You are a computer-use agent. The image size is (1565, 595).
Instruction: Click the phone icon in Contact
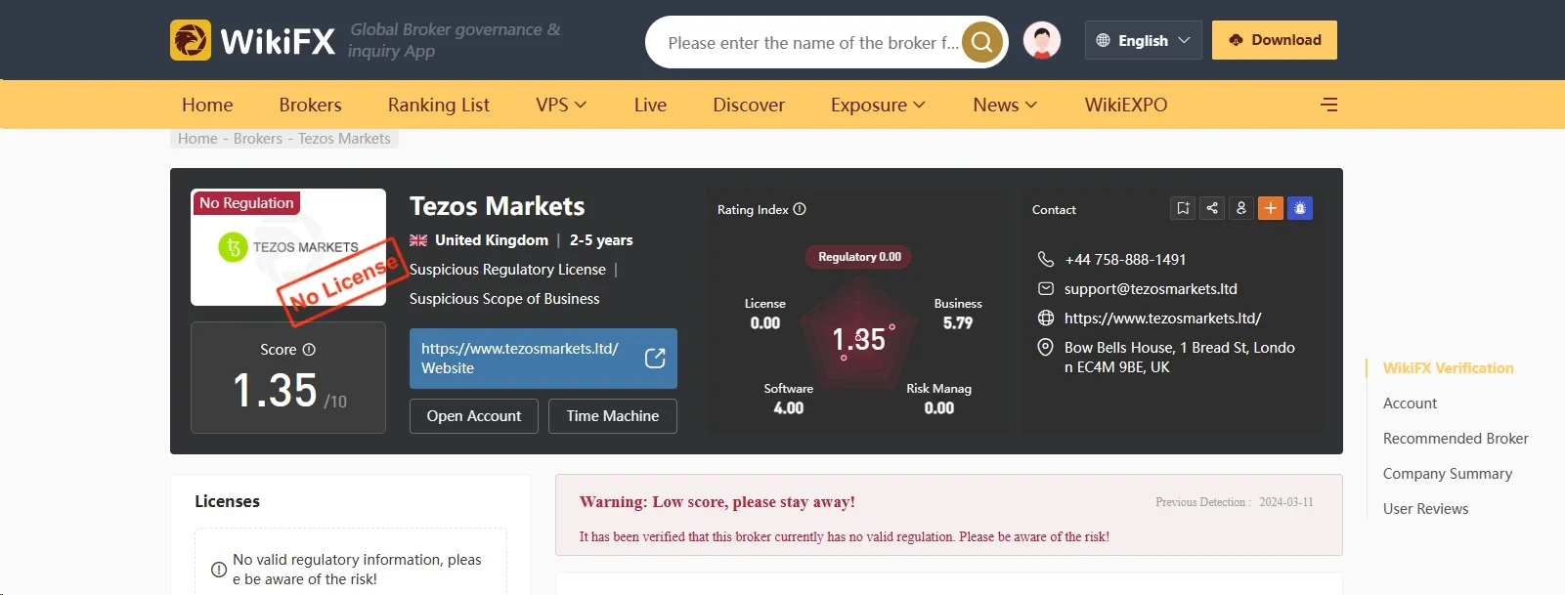1045,259
